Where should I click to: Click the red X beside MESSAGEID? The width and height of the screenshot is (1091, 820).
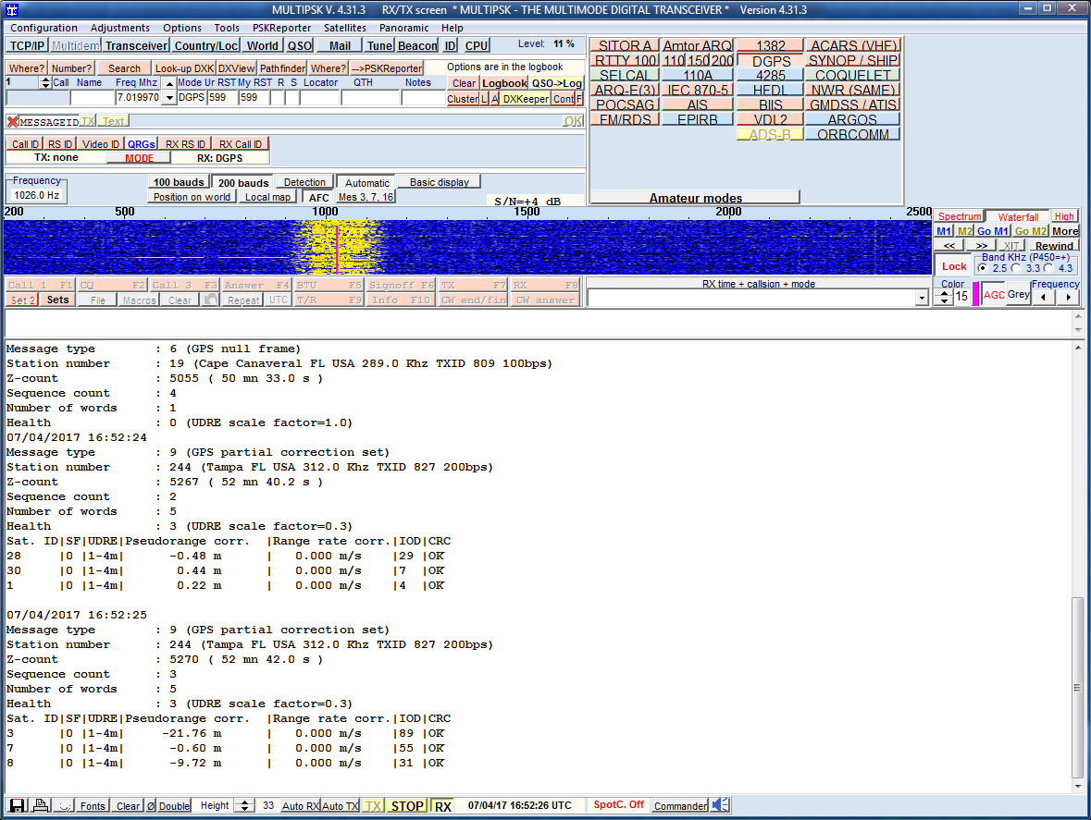click(x=13, y=122)
